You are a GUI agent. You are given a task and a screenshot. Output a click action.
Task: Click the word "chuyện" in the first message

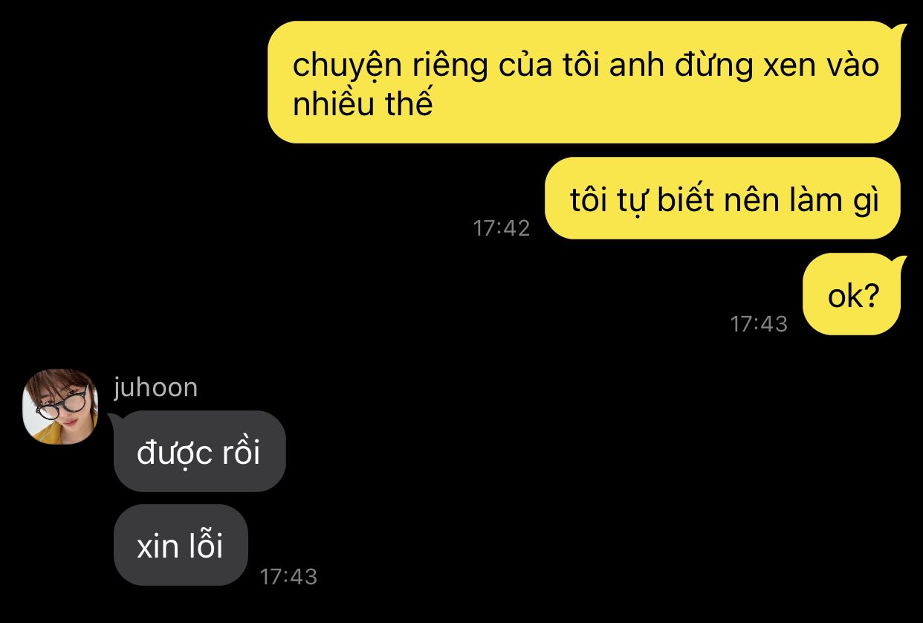(348, 65)
